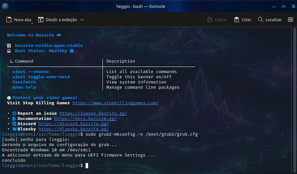Click the vertical terminal scrollbar
297x174 pixels.
(294, 100)
